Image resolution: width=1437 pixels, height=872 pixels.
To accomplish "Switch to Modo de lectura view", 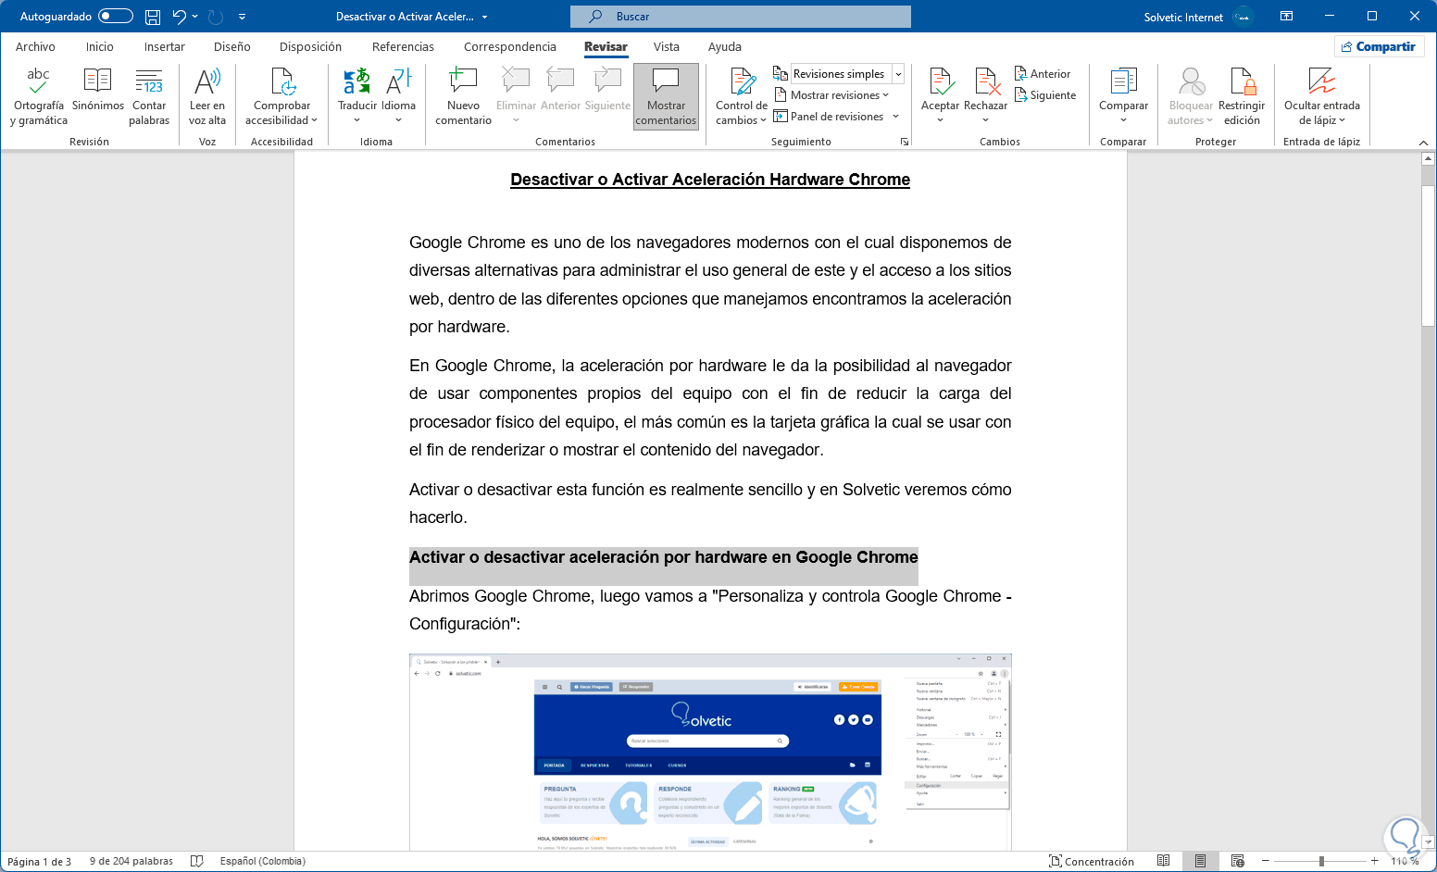I will point(1164,861).
